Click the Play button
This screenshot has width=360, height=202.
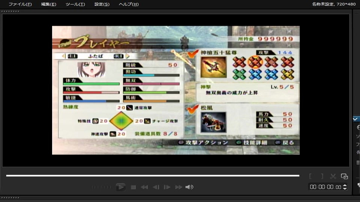tap(120, 187)
